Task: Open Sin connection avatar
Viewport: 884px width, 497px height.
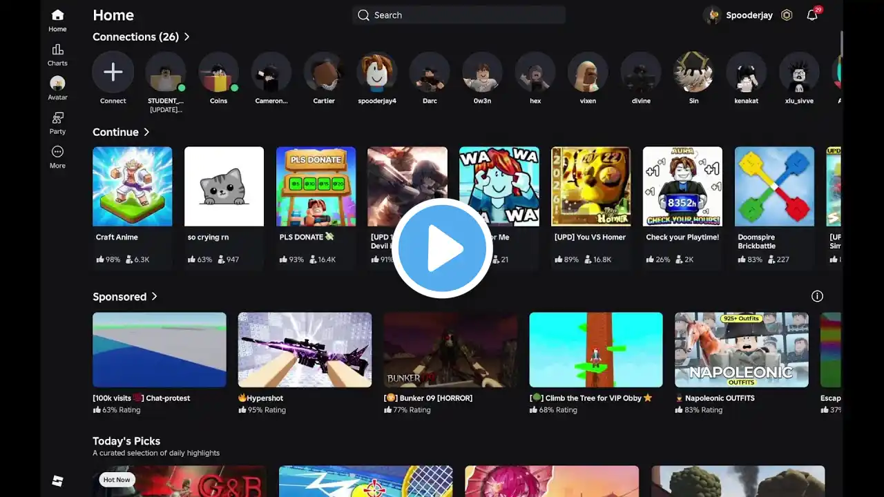Action: pos(693,72)
